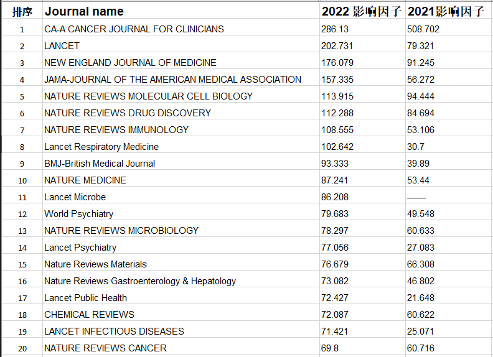Click the 113.915 value cell
The image size is (493, 357).
362,94
